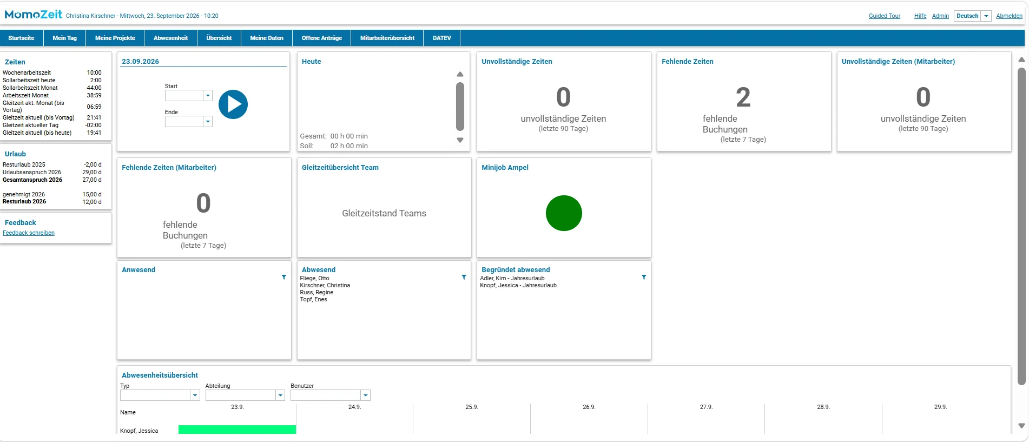The height and width of the screenshot is (442, 1029).
Task: Select 'Fliege, Otto' in Abwesend list
Action: 314,279
